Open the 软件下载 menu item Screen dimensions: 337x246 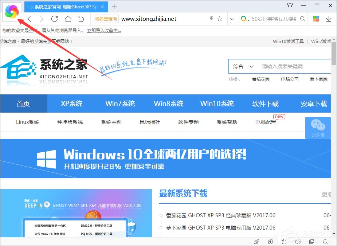(266, 104)
